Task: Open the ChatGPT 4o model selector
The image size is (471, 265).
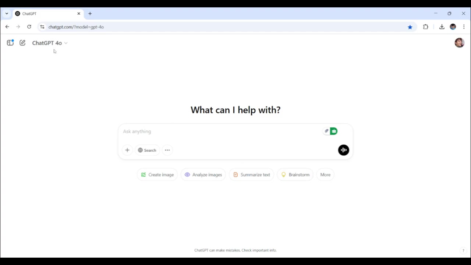Action: click(50, 43)
